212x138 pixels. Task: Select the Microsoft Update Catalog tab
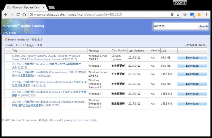pyautogui.click(x=25, y=7)
